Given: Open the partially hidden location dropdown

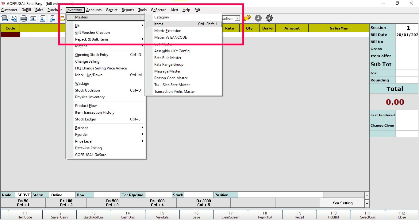Looking at the screenshot, I should (x=237, y=18).
